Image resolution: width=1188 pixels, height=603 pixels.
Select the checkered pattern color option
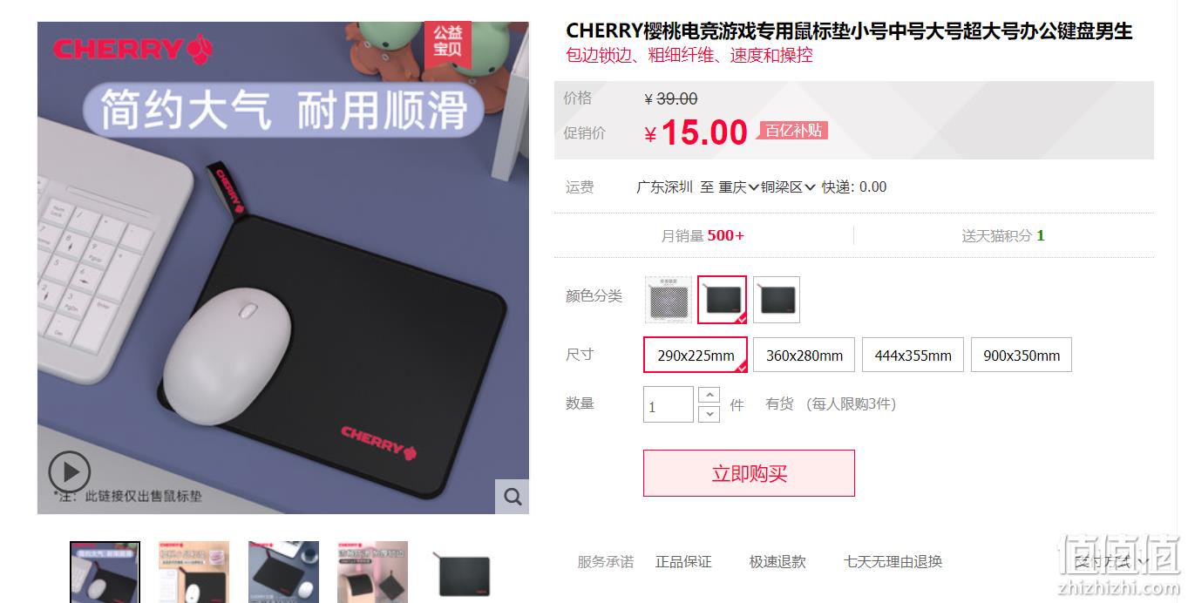(x=668, y=300)
